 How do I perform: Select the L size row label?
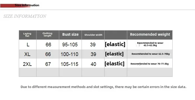(28, 45)
